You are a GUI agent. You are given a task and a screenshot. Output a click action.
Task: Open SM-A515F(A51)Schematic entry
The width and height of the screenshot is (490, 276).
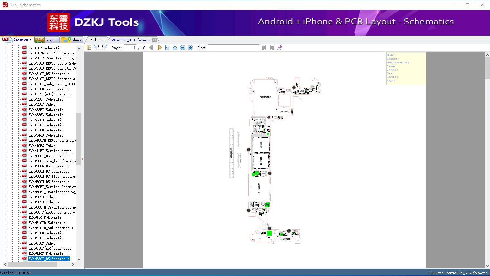point(50,248)
